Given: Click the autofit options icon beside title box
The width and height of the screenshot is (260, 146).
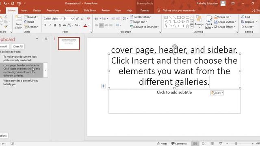Looking at the screenshot, I should [x=103, y=86].
